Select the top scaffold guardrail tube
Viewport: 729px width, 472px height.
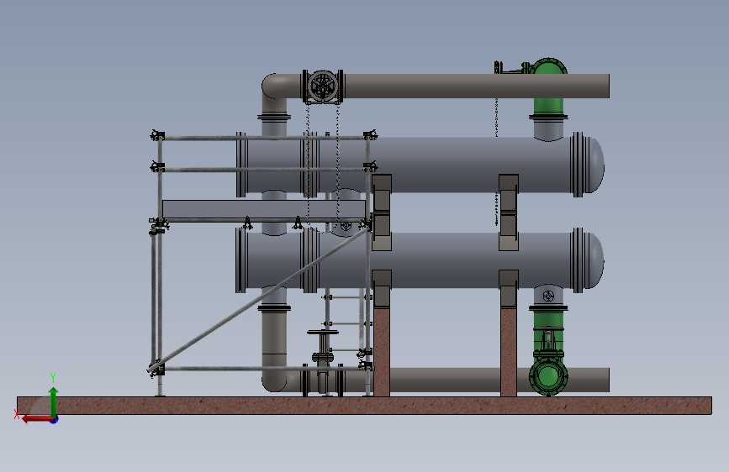point(264,138)
